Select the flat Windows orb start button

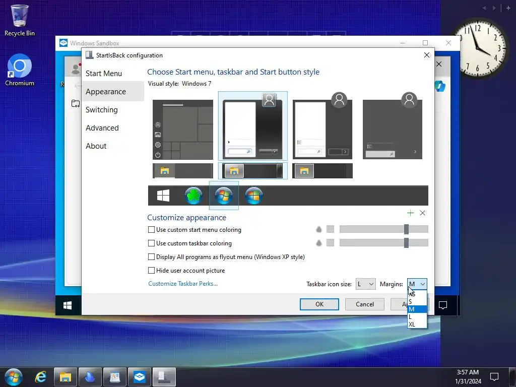click(254, 196)
